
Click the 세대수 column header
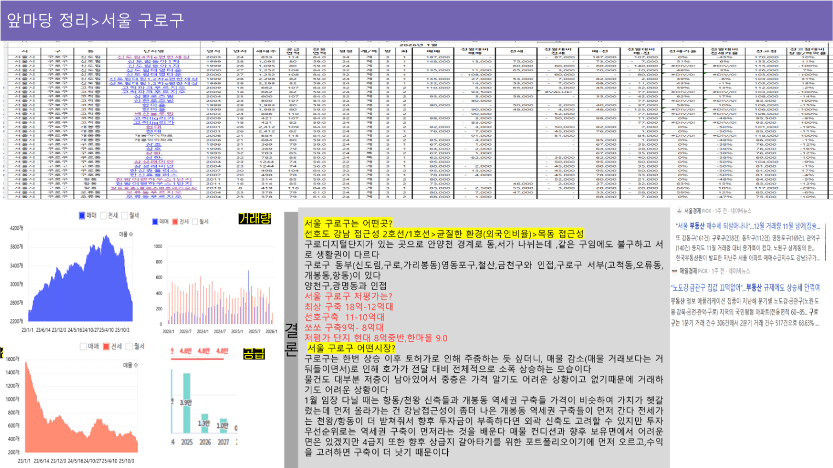(266, 51)
